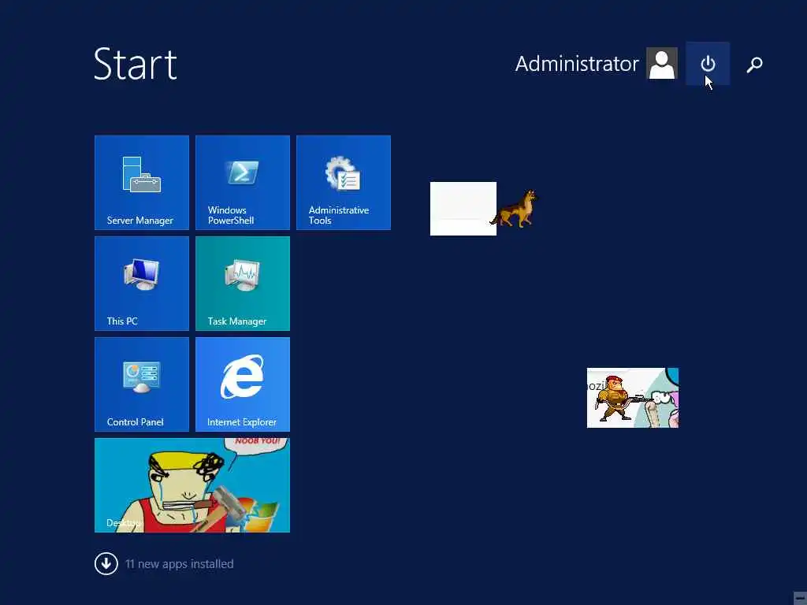Click the power options button
Viewport: 807px width, 605px height.
click(708, 64)
